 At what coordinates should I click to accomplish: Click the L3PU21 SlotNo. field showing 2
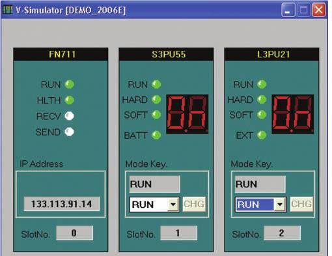282,233
